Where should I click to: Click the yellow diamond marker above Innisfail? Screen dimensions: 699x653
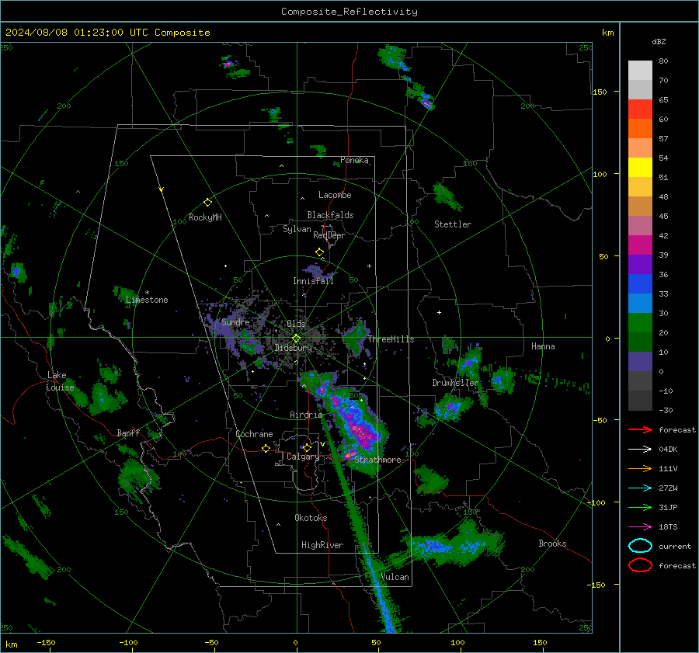pyautogui.click(x=319, y=252)
